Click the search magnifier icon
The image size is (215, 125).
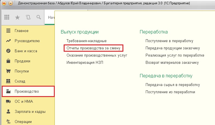coord(38,18)
